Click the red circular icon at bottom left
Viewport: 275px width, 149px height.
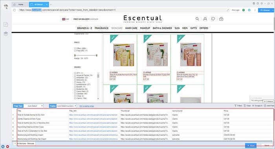click(8, 146)
